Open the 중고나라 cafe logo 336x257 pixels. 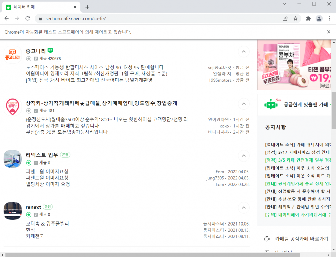point(13,55)
